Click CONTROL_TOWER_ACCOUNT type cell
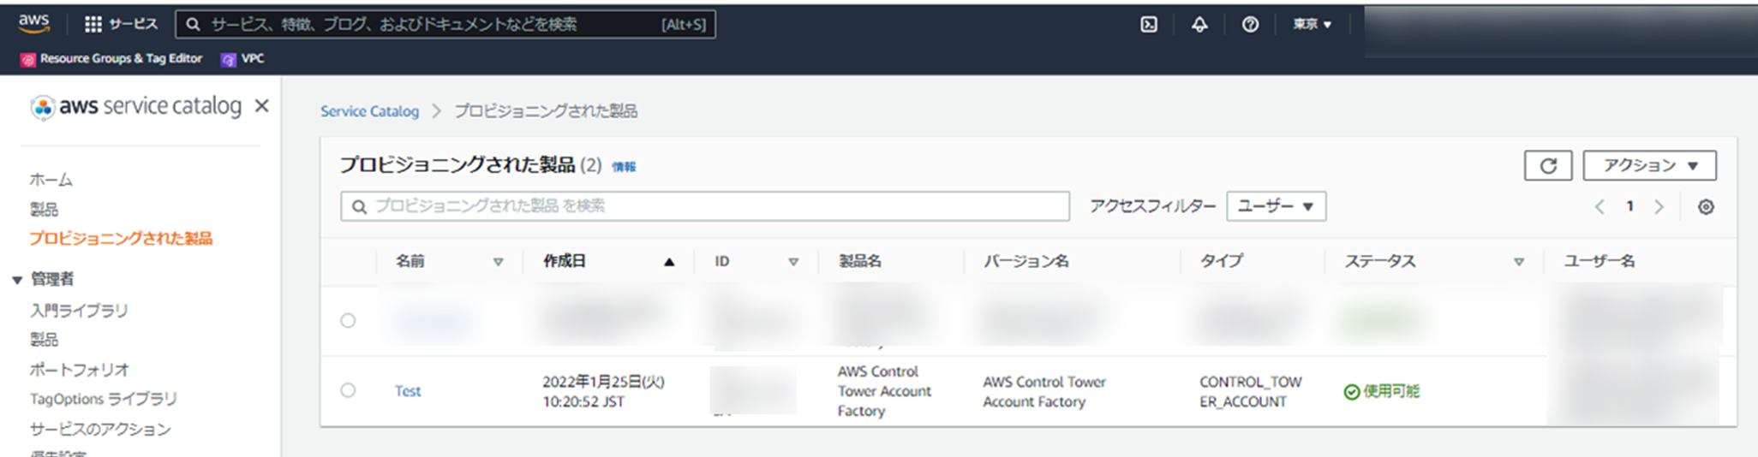The height and width of the screenshot is (457, 1758). tap(1250, 391)
